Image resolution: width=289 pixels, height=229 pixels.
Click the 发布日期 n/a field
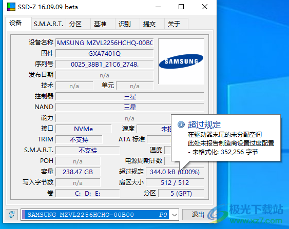(x=105, y=75)
